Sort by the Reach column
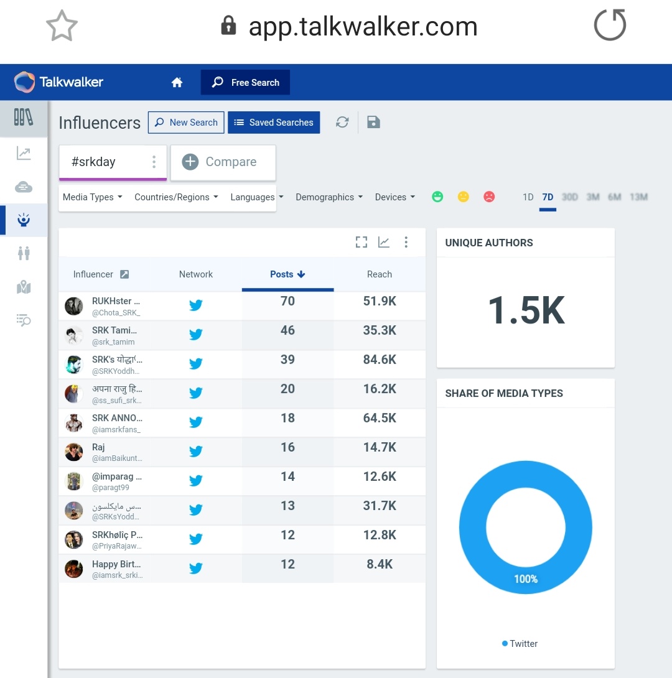This screenshot has height=678, width=672. pyautogui.click(x=379, y=274)
